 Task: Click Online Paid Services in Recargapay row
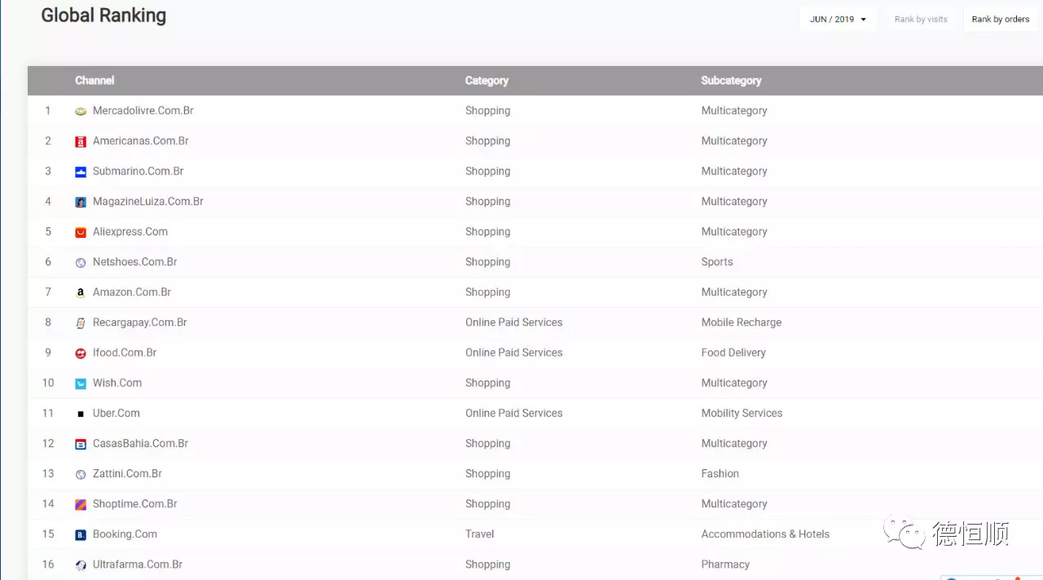coord(514,322)
